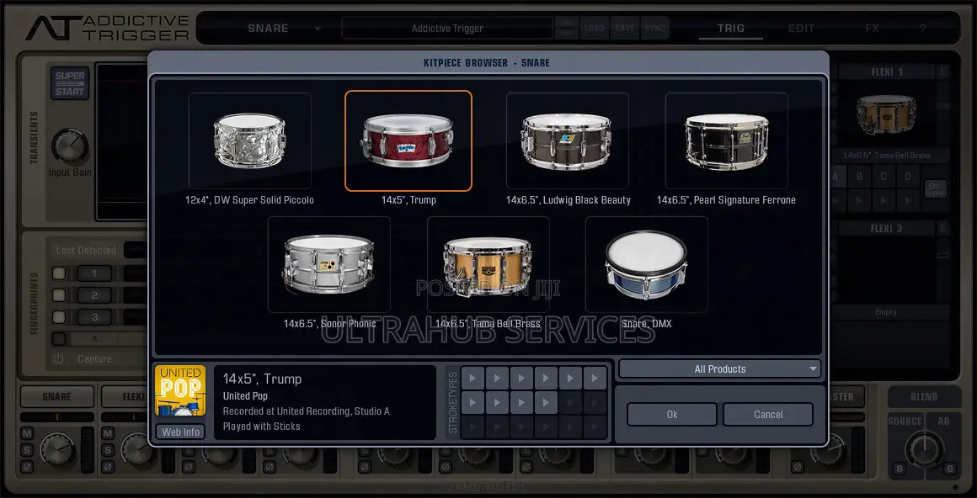Select layer C in Flexi 1

tap(884, 177)
